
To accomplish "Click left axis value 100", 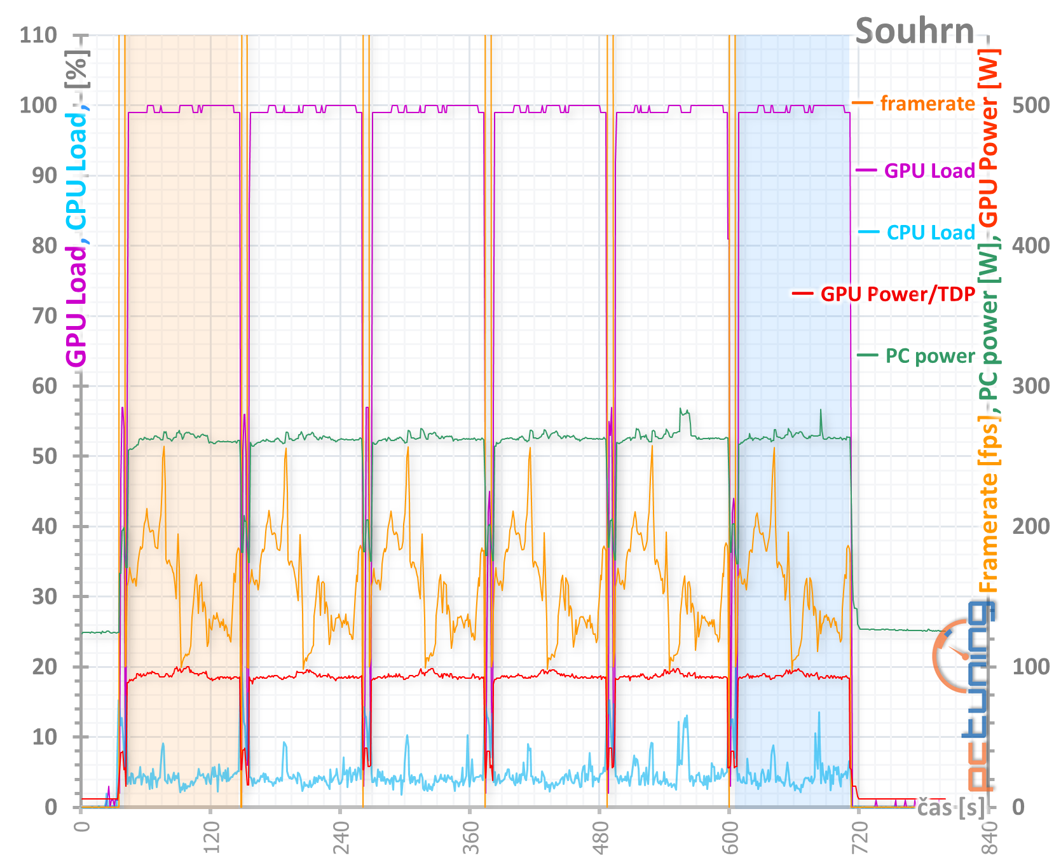I will click(x=38, y=105).
